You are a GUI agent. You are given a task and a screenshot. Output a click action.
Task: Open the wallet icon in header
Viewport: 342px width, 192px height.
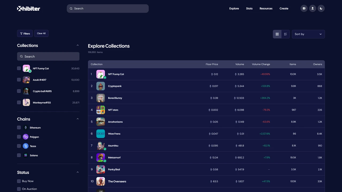tap(304, 9)
